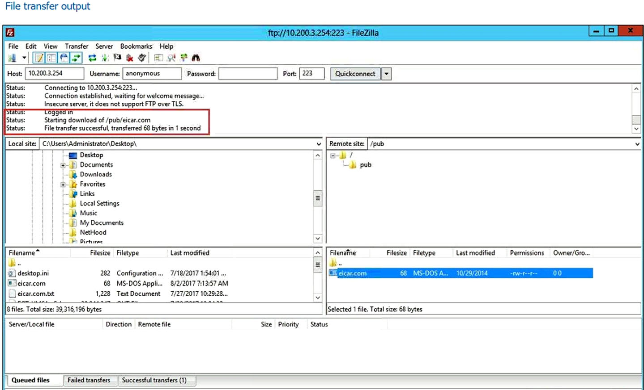Screen dimensions: 644x390
Task: Sort remote files by Owner/Group column
Action: 571,253
